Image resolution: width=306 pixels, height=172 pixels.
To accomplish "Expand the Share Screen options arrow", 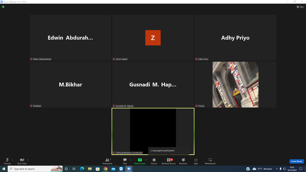I will [x=146, y=160].
